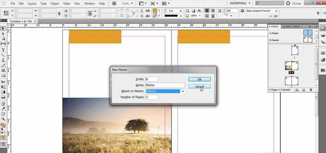Open the Based on Master dropdown
This screenshot has width=326, height=153.
point(183,91)
